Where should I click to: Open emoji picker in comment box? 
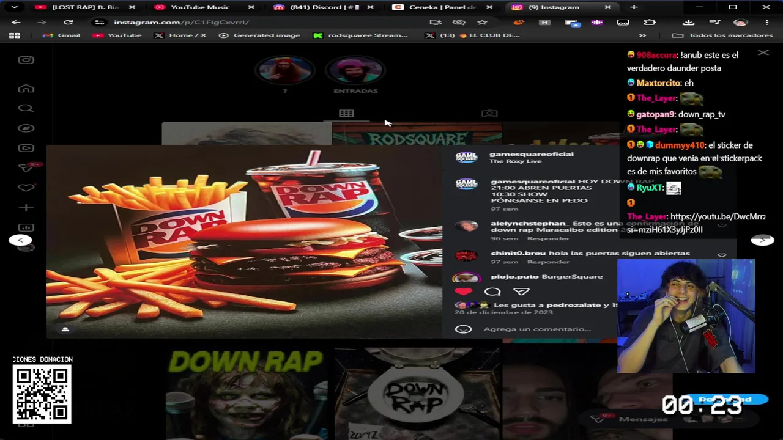pos(463,329)
